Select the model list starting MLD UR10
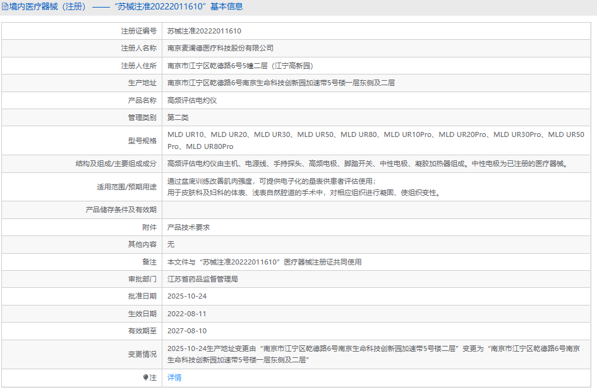Viewport: 597px width, 392px height. coord(376,140)
